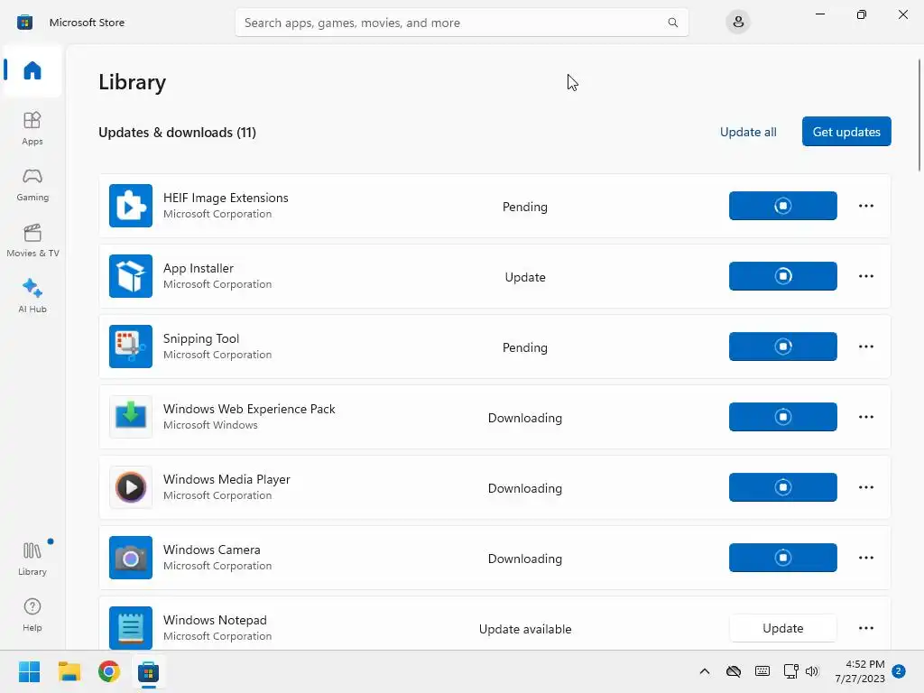Stop the Windows Web Experience Pack download
Viewport: 924px width, 693px height.
point(782,417)
